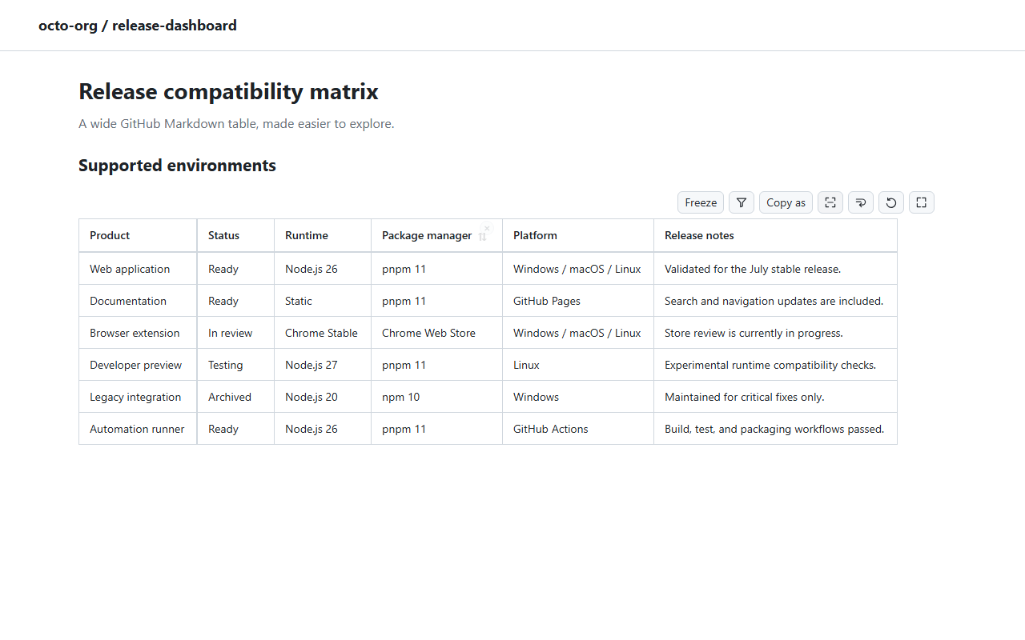Select the Documentation cell
The width and height of the screenshot is (1025, 640).
[x=138, y=301]
